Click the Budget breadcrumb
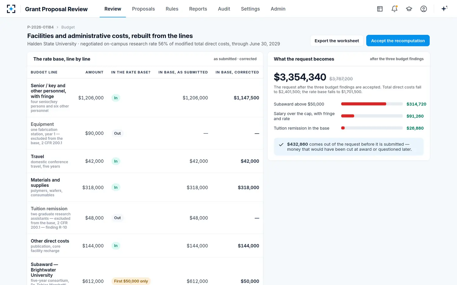Screen dimensions: 457x285 (68, 27)
